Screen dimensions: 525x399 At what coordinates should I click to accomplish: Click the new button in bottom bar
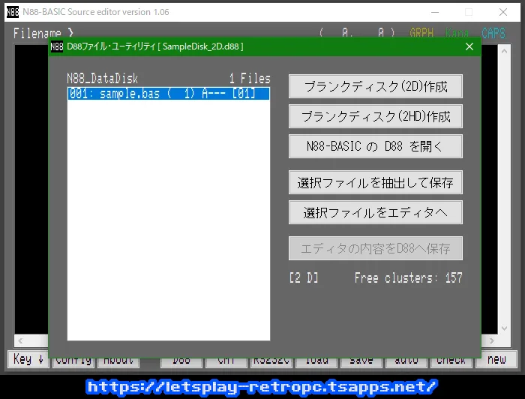(496, 360)
